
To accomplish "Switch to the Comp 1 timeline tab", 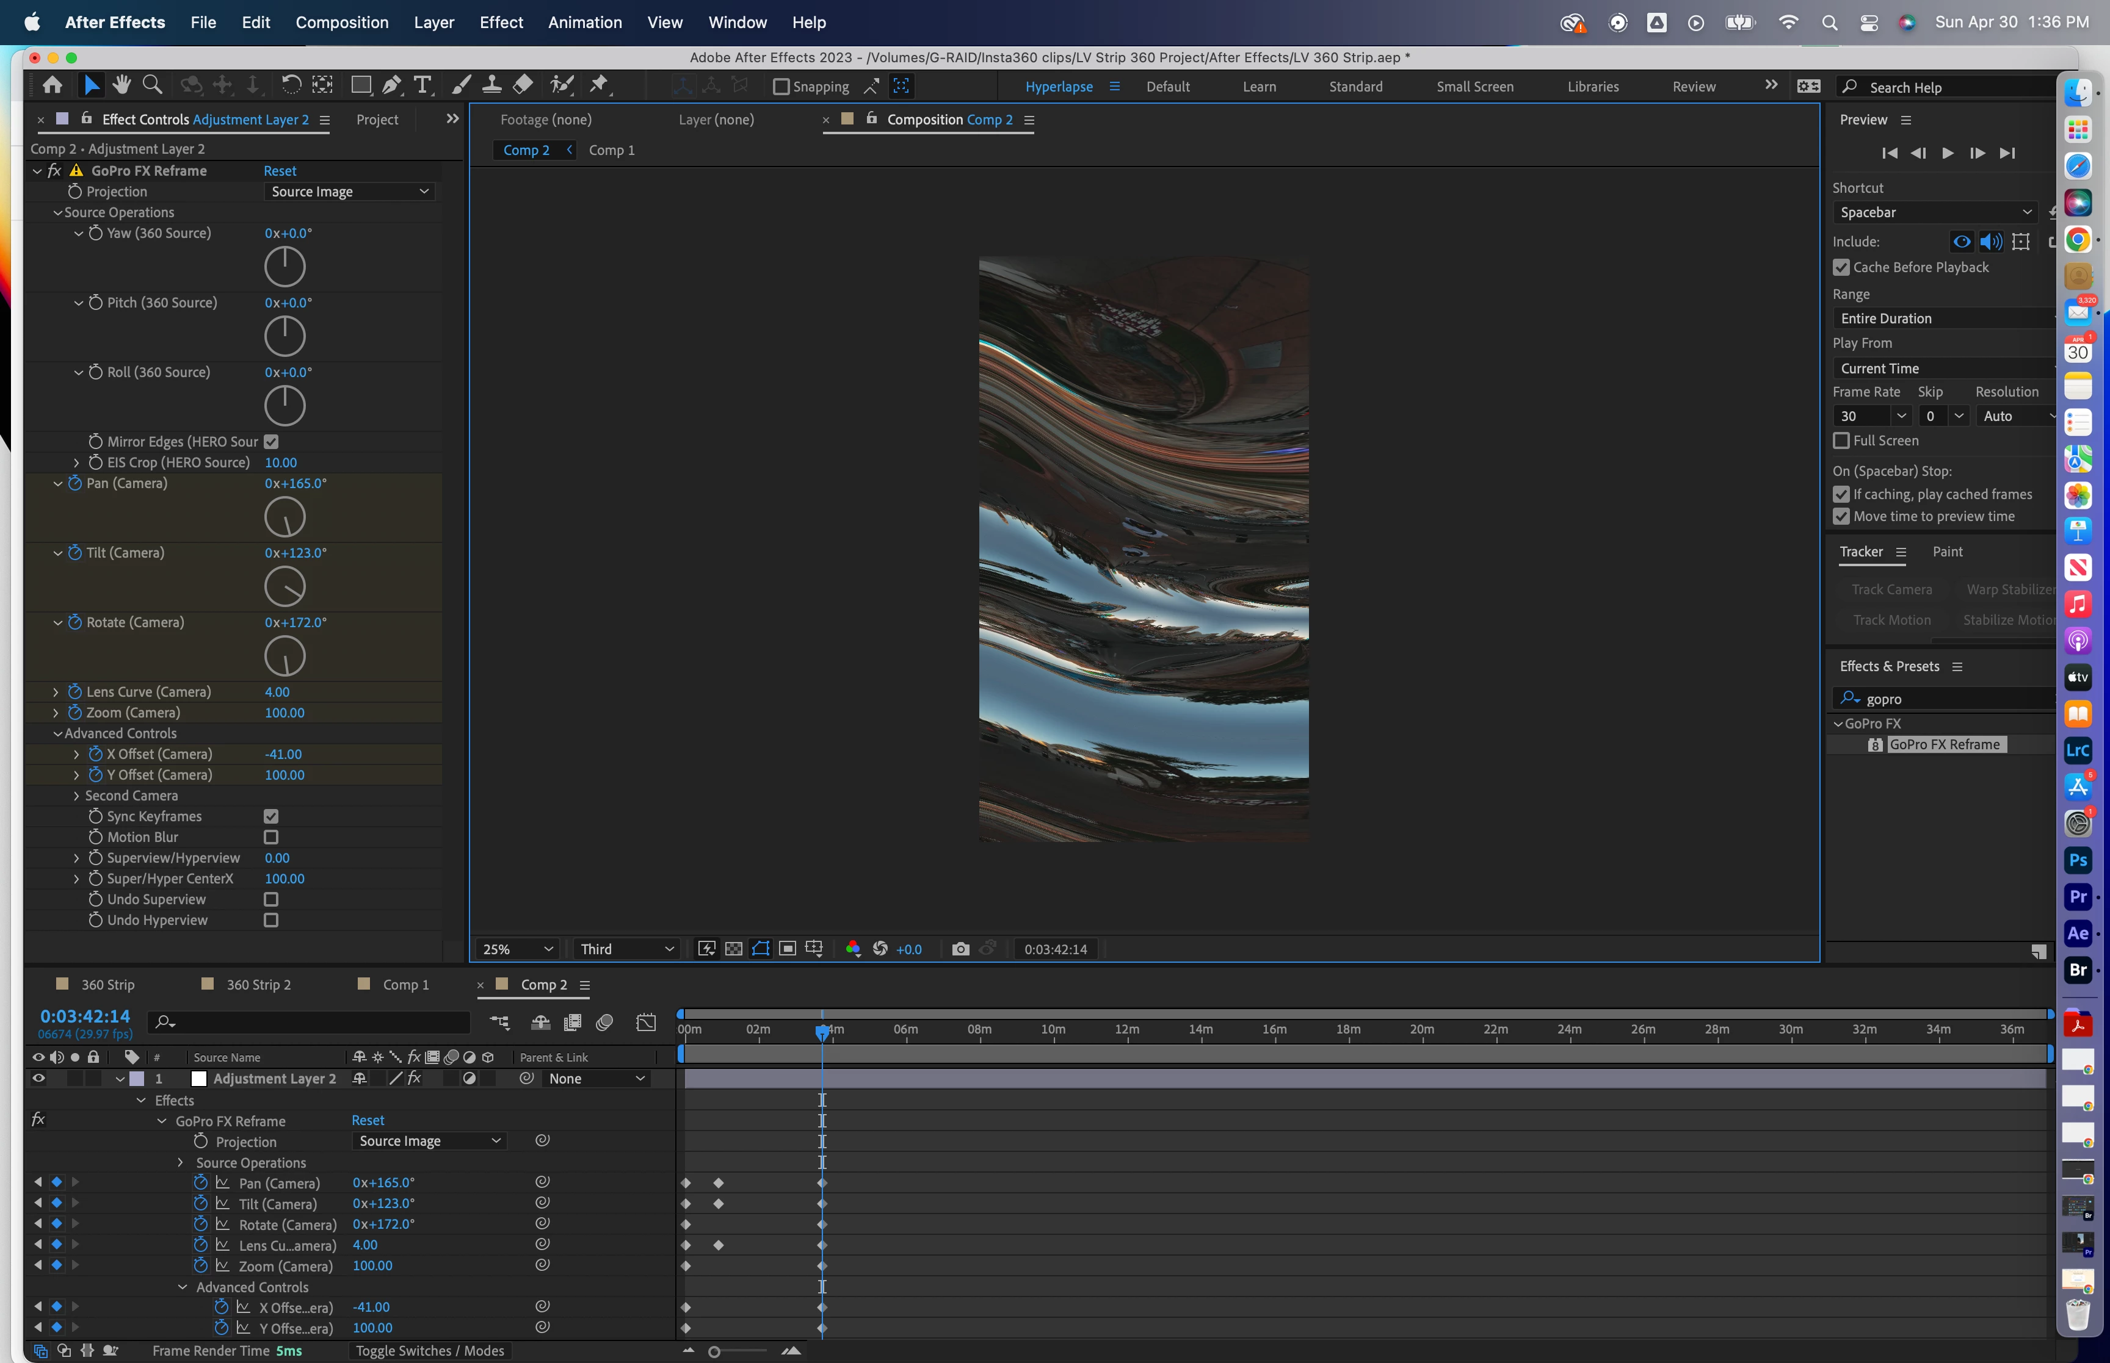I will 405,984.
